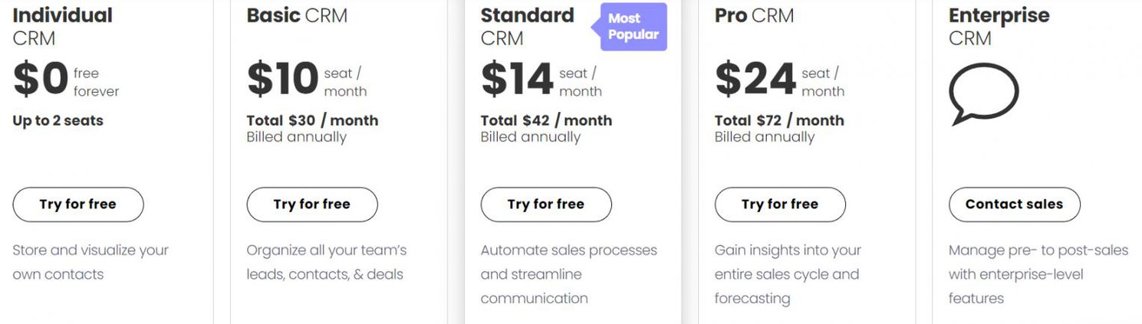
Task: Click the Total $42 / month text
Action: 546,120
